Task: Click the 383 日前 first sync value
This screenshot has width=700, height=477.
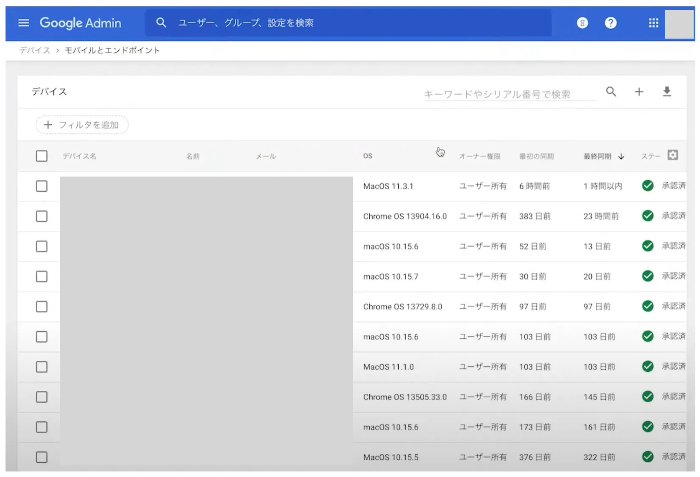Action: coord(535,216)
